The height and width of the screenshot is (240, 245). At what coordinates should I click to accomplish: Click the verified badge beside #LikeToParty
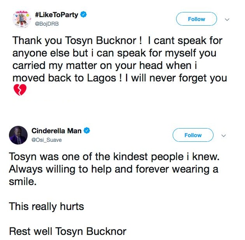coord(83,15)
